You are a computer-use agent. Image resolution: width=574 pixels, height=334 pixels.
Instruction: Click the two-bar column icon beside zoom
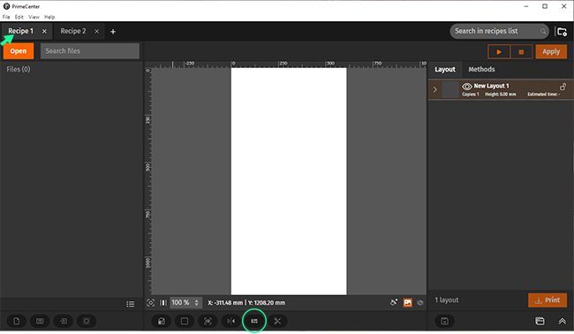pos(163,302)
